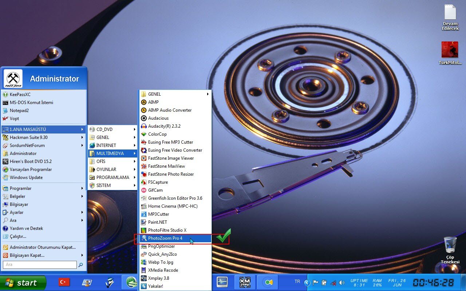The height and width of the screenshot is (291, 466).
Task: Open the SordumNetForum submenu
Action: click(44, 145)
